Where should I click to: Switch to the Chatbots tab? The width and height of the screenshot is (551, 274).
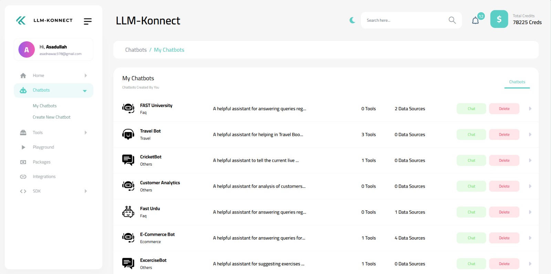click(517, 82)
